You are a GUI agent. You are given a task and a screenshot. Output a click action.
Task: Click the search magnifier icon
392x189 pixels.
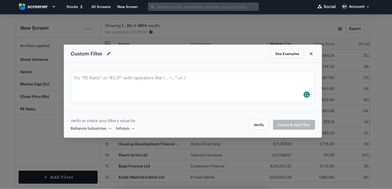point(153,7)
